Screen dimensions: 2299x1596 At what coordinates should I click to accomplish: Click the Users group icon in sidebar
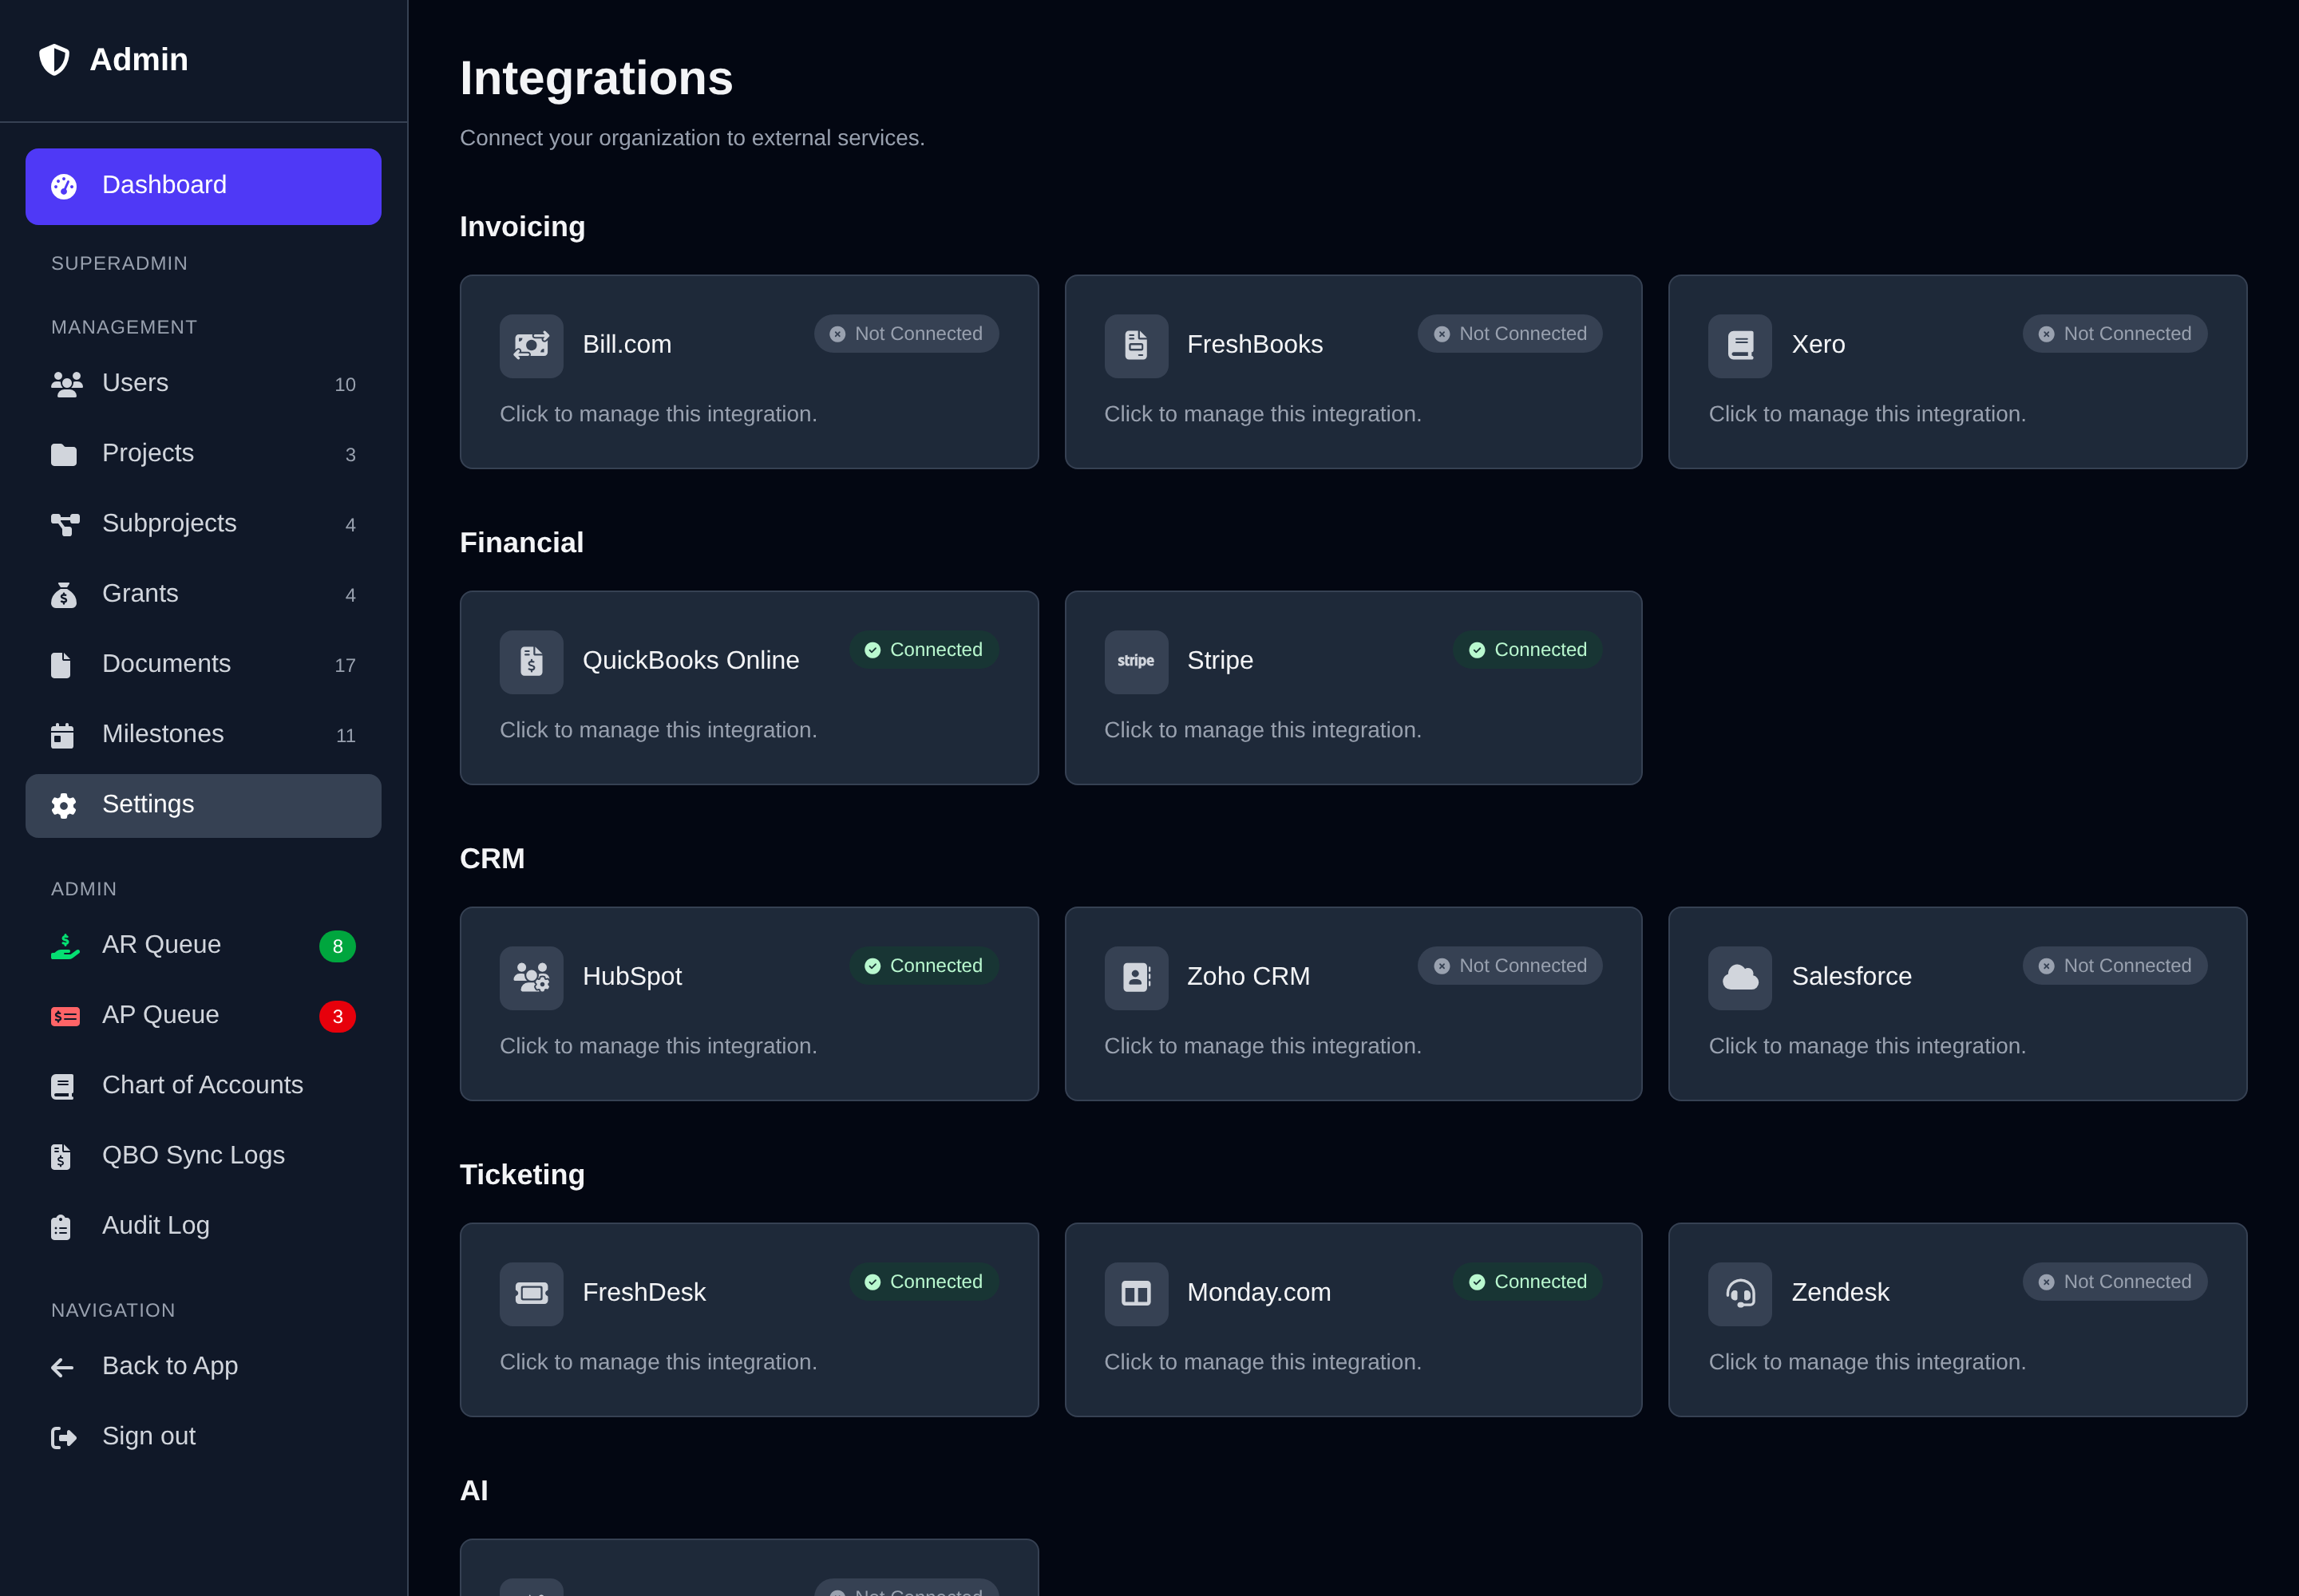(x=67, y=384)
